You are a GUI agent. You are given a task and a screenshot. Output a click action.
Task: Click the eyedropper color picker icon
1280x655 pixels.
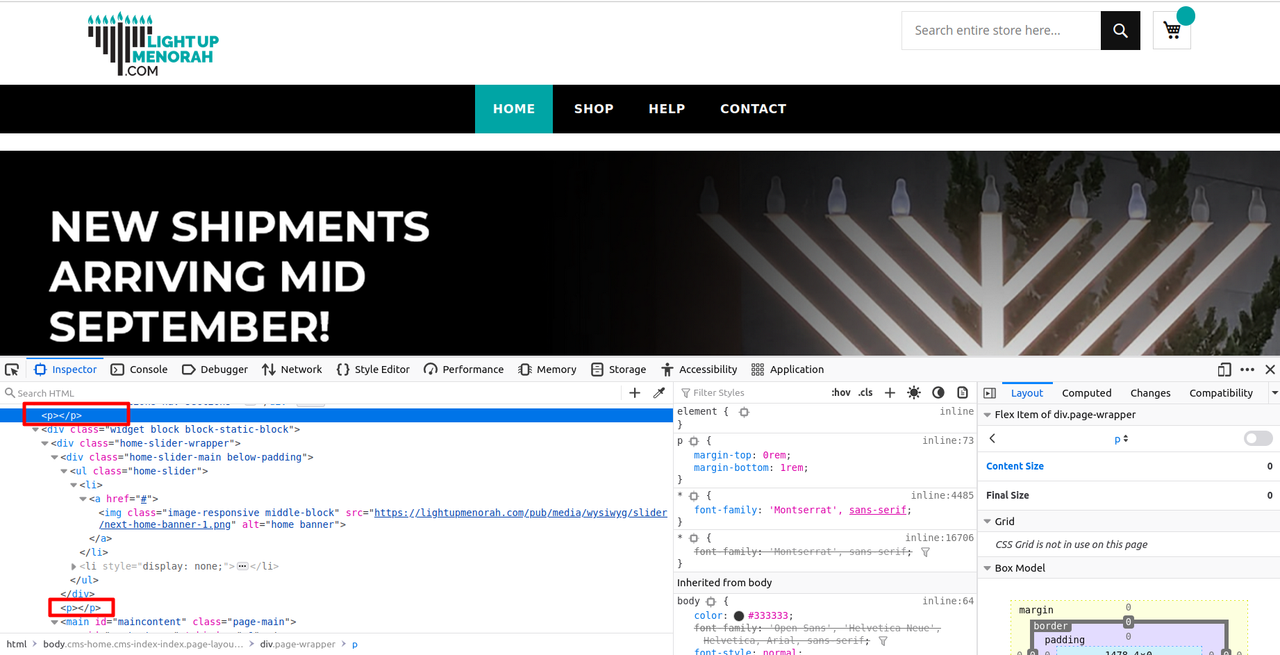659,393
